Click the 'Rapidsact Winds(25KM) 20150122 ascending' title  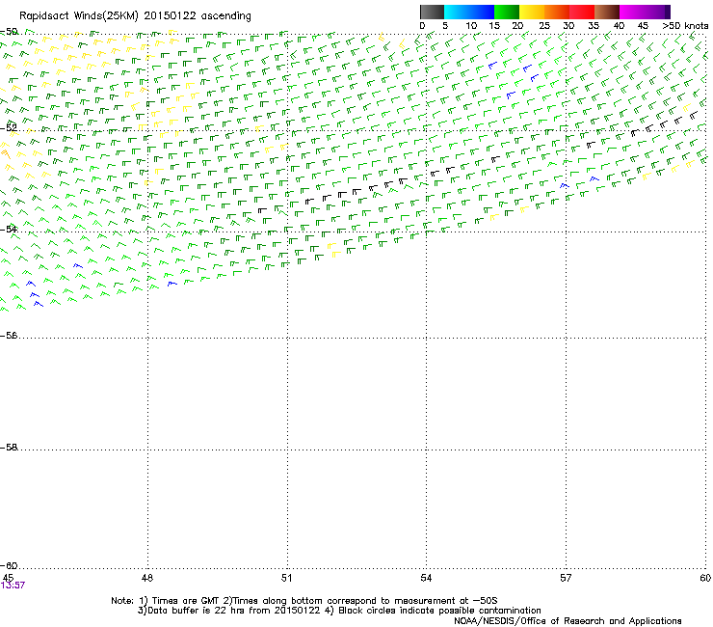click(x=135, y=16)
